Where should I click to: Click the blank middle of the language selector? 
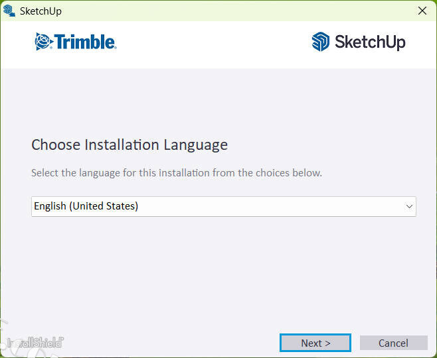[266, 206]
